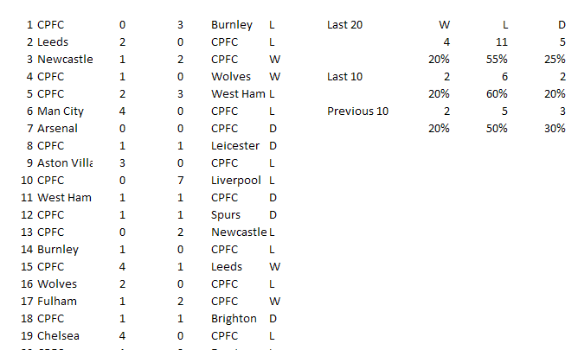Select the West Ham away team cell in row 5
Screen dimensions: 578x350
coord(238,94)
